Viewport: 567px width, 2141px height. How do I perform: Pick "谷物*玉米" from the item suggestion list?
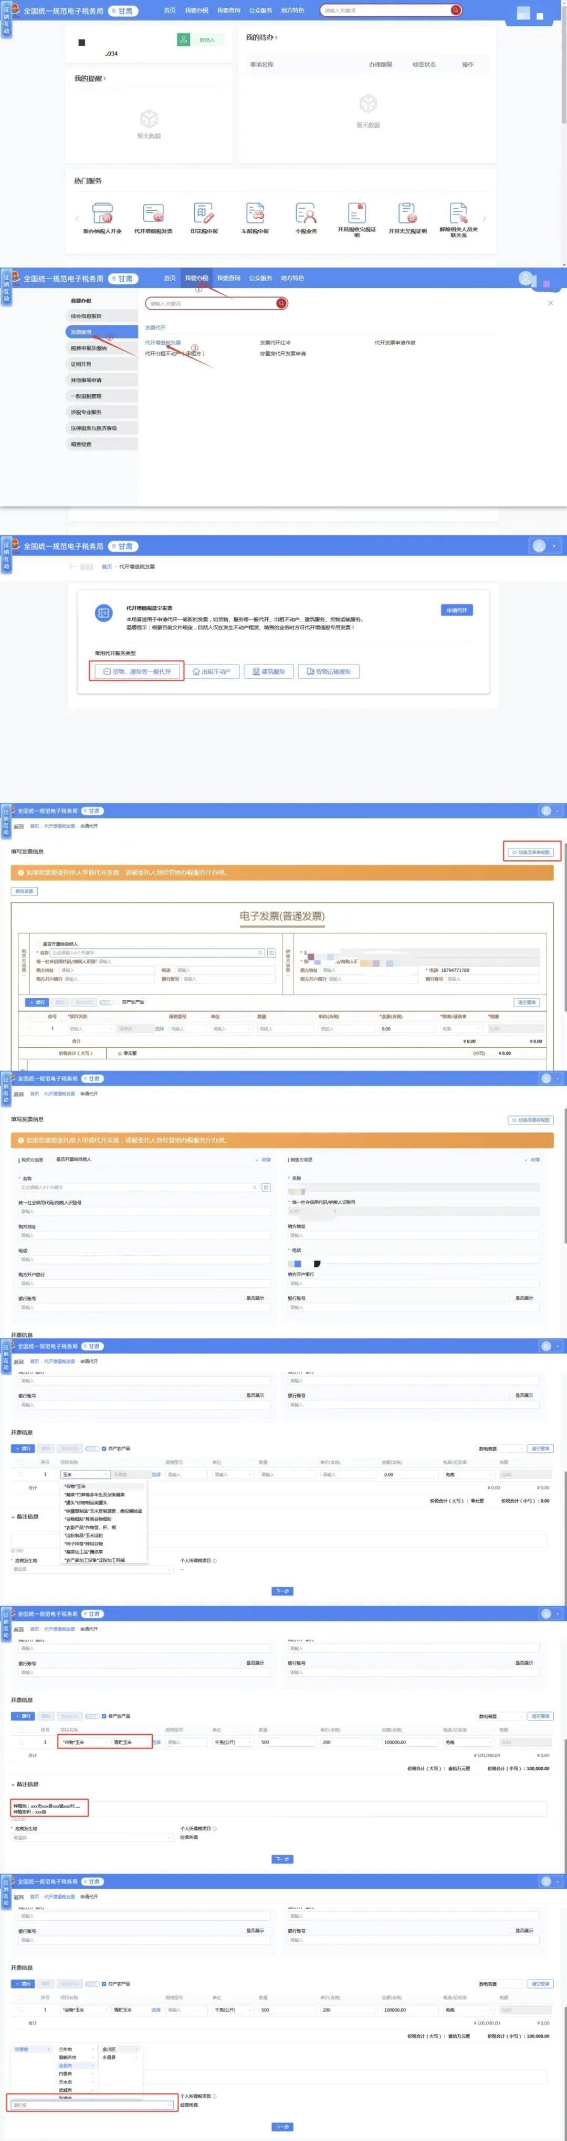75,1486
